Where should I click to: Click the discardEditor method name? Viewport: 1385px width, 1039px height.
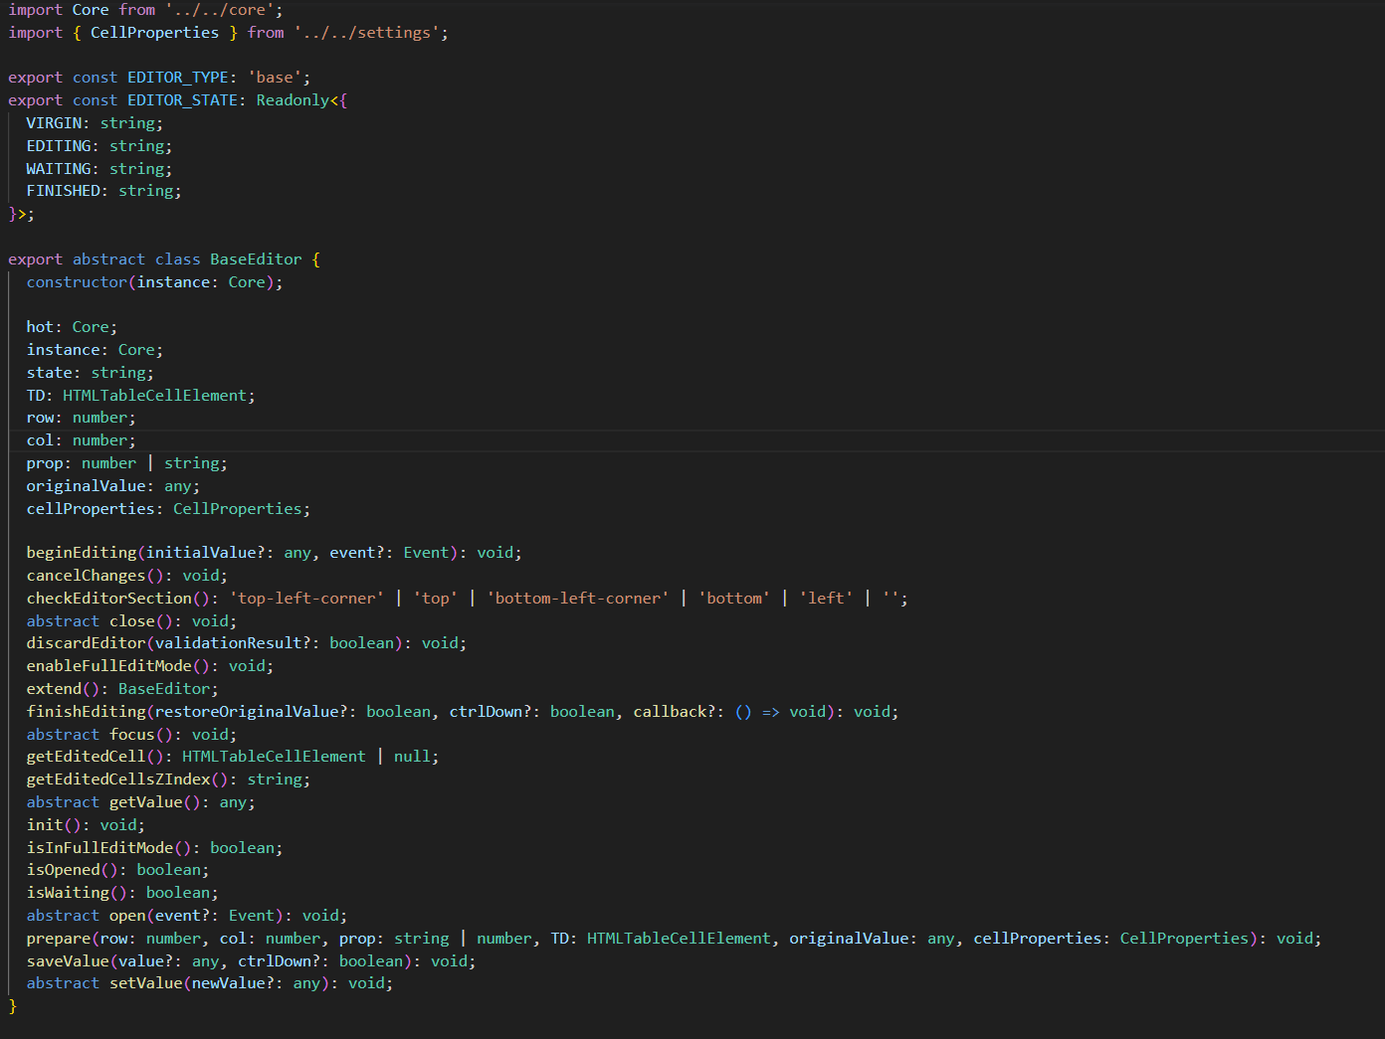point(87,643)
